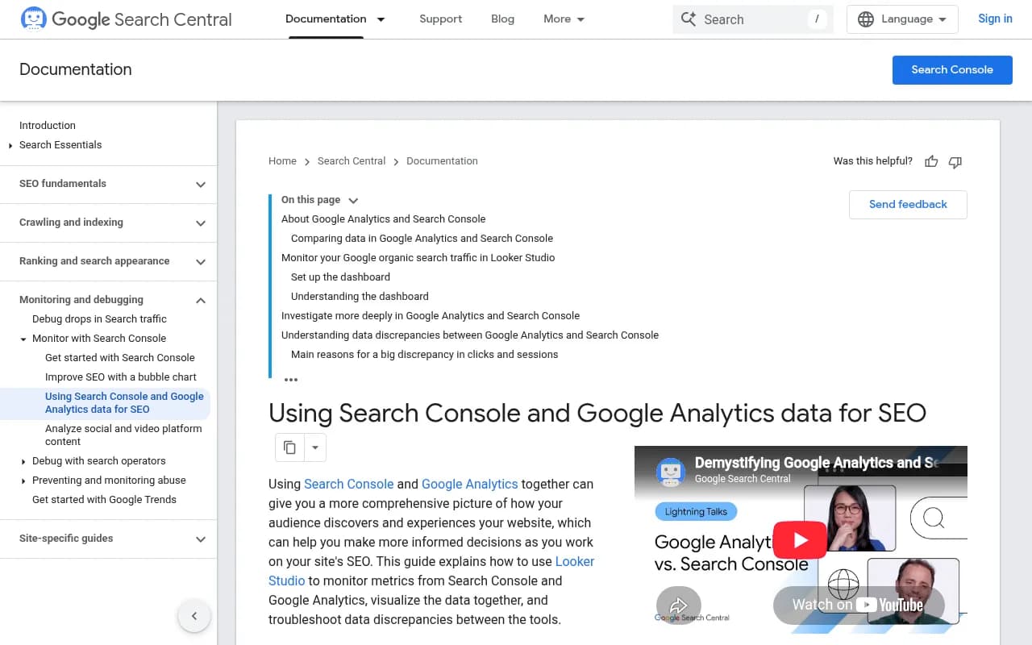Open the Support tab
This screenshot has width=1032, height=645.
(x=440, y=19)
